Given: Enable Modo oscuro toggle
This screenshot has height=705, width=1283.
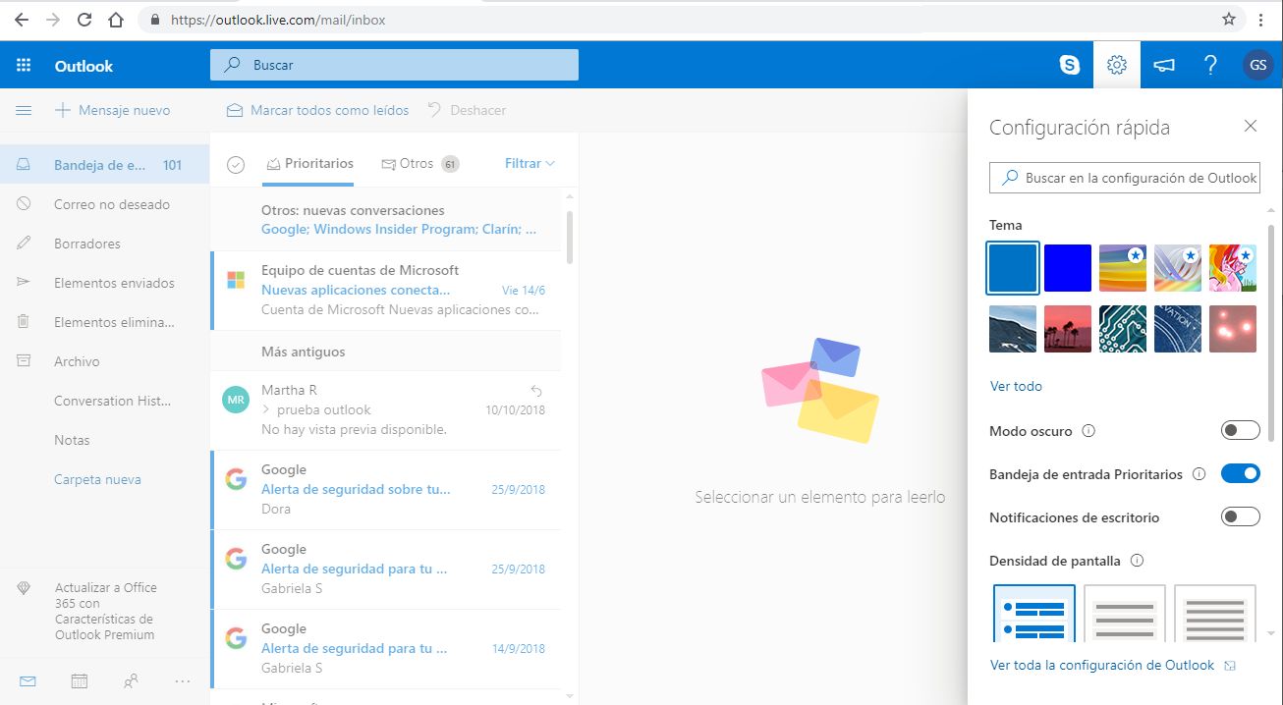Looking at the screenshot, I should (1240, 431).
